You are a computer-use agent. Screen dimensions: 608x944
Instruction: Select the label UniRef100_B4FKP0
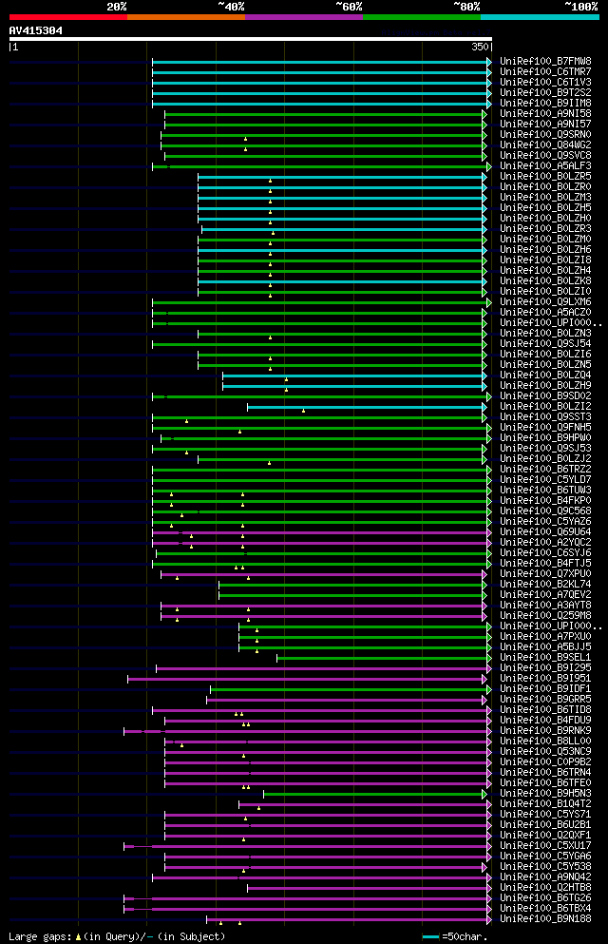tap(545, 501)
